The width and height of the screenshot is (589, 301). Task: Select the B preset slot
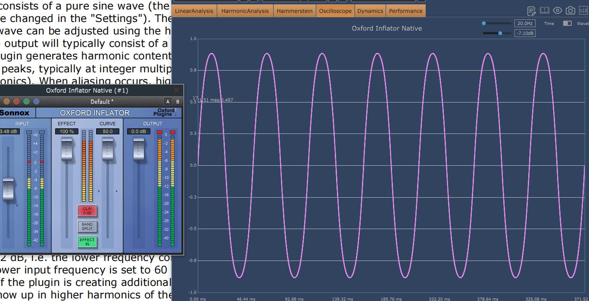[178, 102]
